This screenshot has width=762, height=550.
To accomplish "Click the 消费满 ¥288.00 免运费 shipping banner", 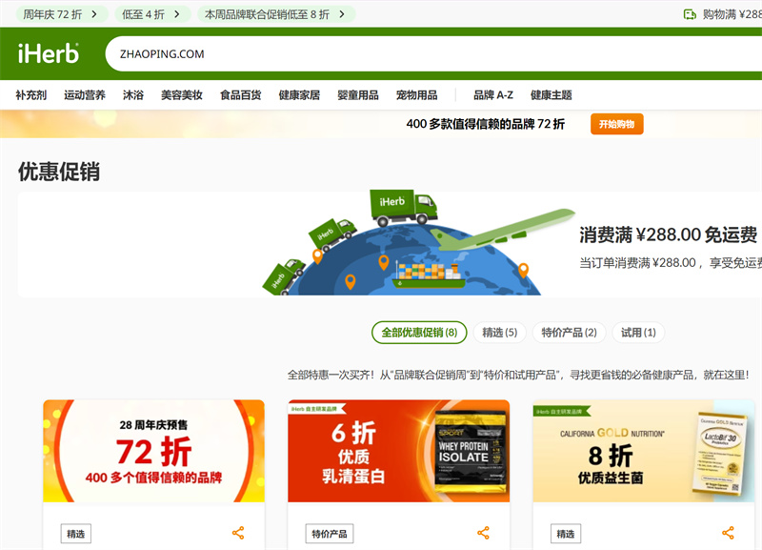I will pyautogui.click(x=390, y=244).
